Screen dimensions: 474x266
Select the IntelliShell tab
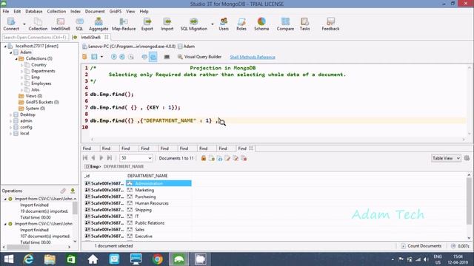90,37
